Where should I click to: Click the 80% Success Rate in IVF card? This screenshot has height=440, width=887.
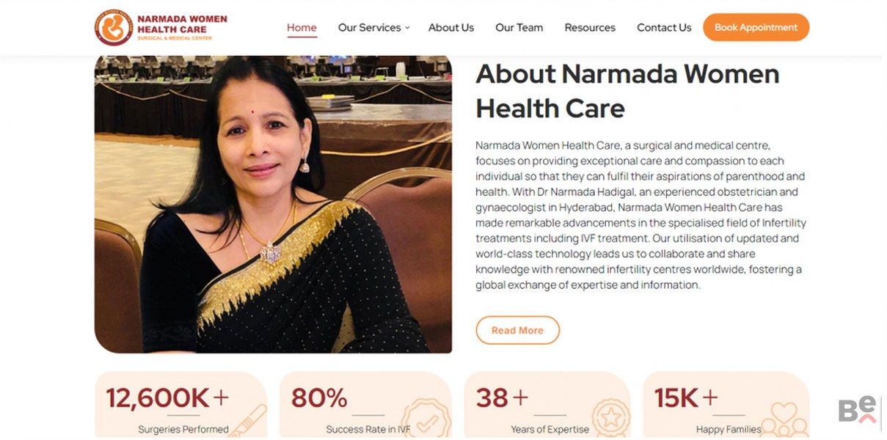[365, 405]
